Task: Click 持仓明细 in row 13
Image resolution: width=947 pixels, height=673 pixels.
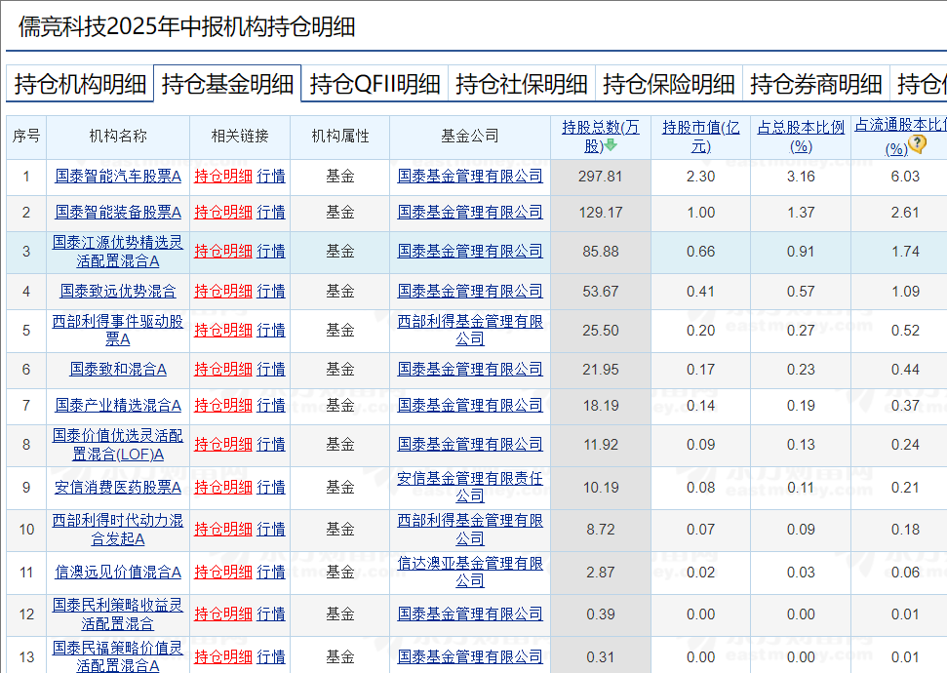Action: (223, 656)
